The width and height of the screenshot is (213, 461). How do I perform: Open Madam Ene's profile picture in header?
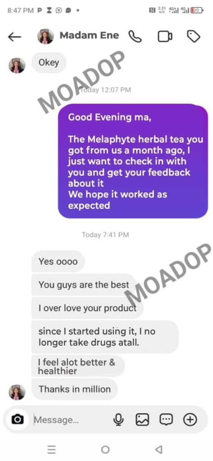coord(45,36)
